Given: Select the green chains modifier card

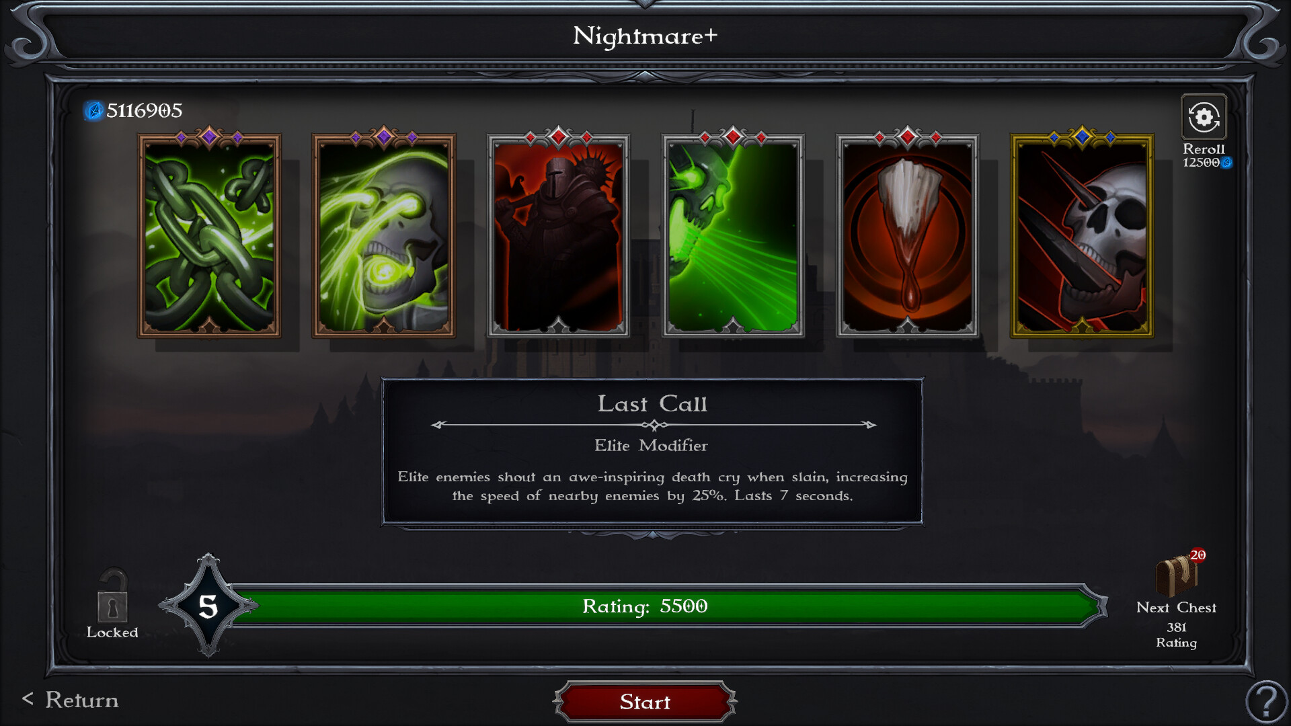Looking at the screenshot, I should coord(209,235).
